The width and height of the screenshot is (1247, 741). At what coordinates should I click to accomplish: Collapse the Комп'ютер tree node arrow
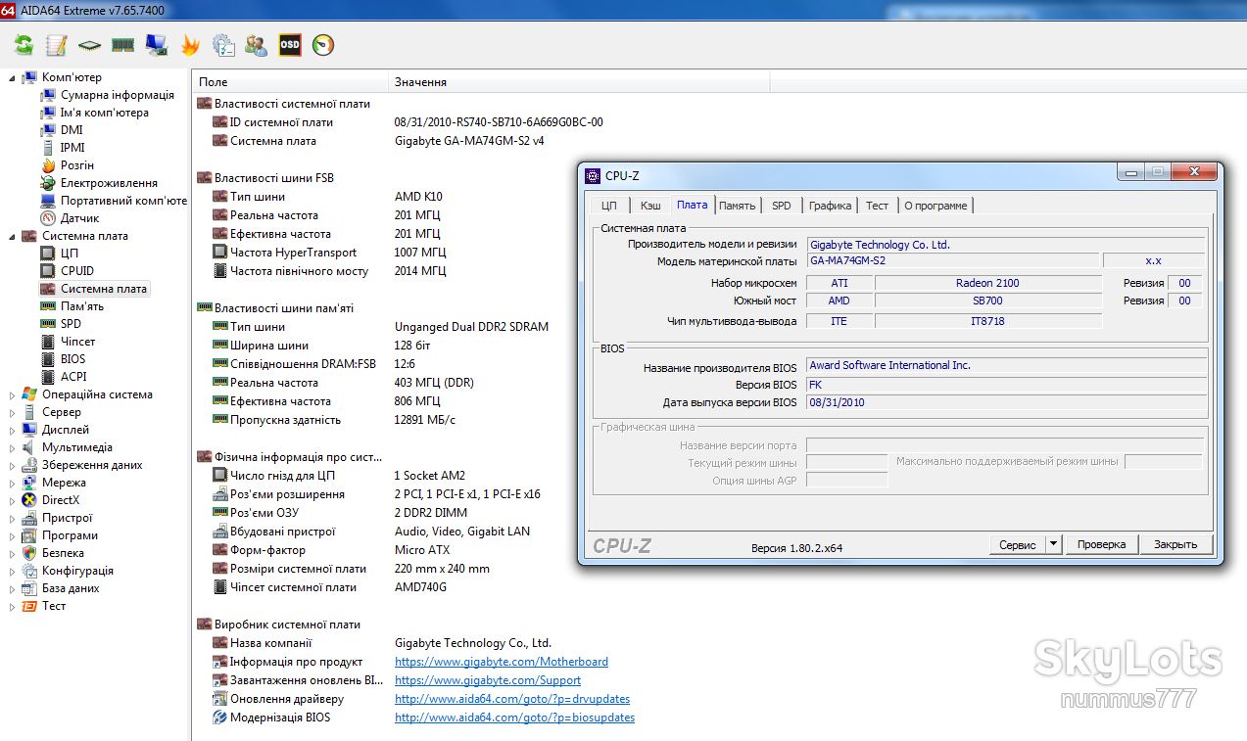pos(13,77)
